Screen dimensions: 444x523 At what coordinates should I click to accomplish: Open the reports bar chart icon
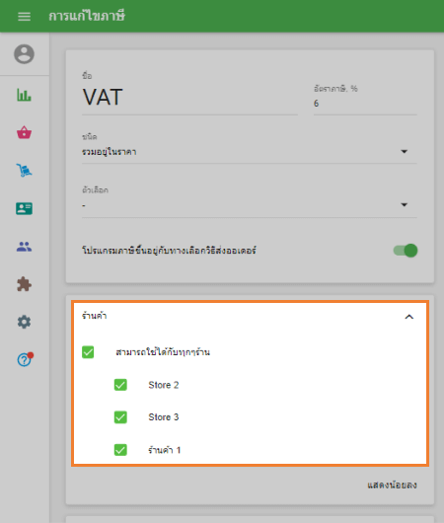point(24,95)
